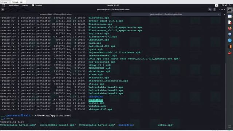Click sb.whisper.apk filename
233x131 pixels.
tap(99, 71)
